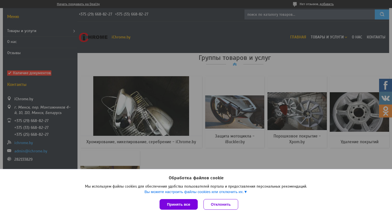Open the powder coating wheels thumbnail

tap(297, 111)
